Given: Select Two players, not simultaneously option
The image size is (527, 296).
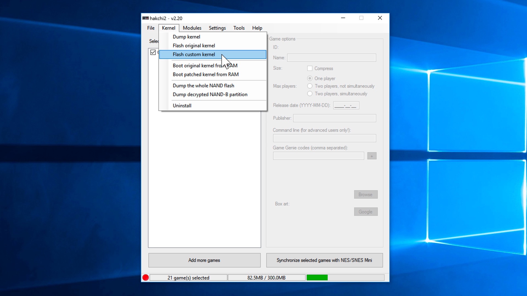Looking at the screenshot, I should click(x=310, y=86).
